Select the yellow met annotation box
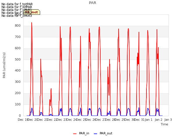186x139 pixels. [32, 12]
